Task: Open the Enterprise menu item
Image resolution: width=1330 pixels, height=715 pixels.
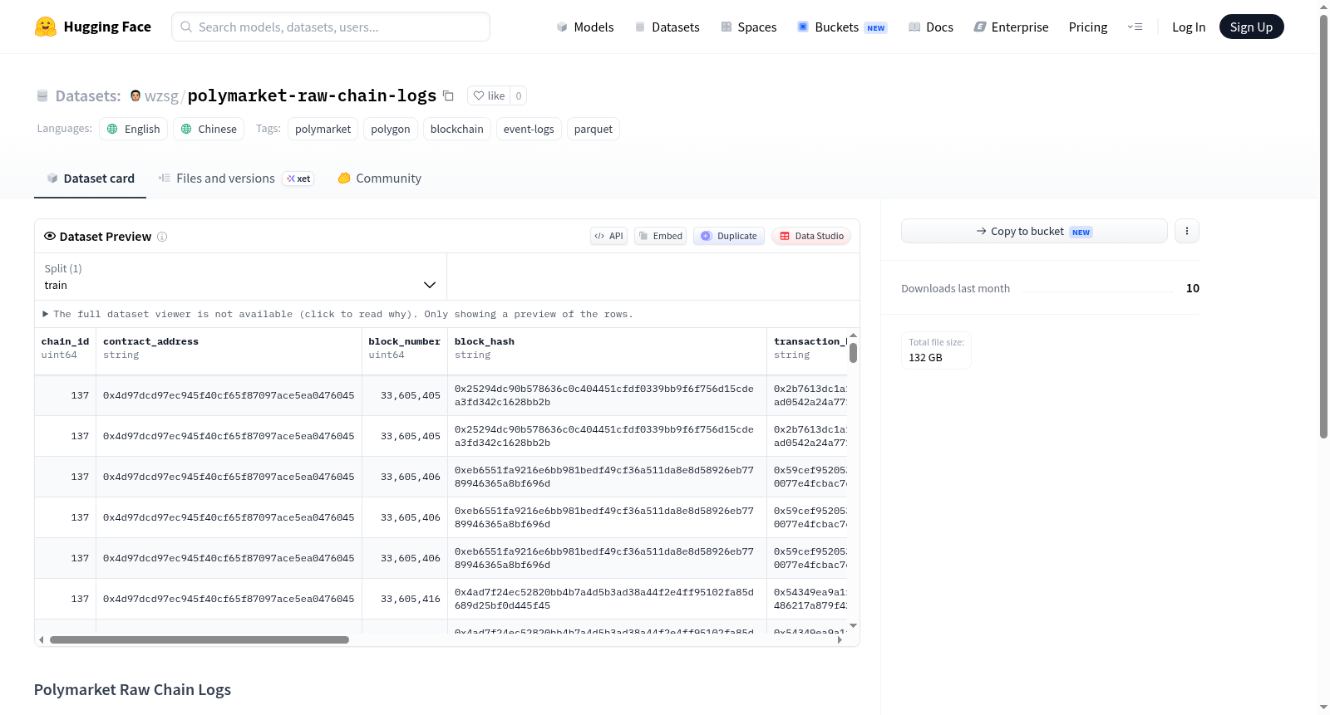Action: [x=1011, y=27]
